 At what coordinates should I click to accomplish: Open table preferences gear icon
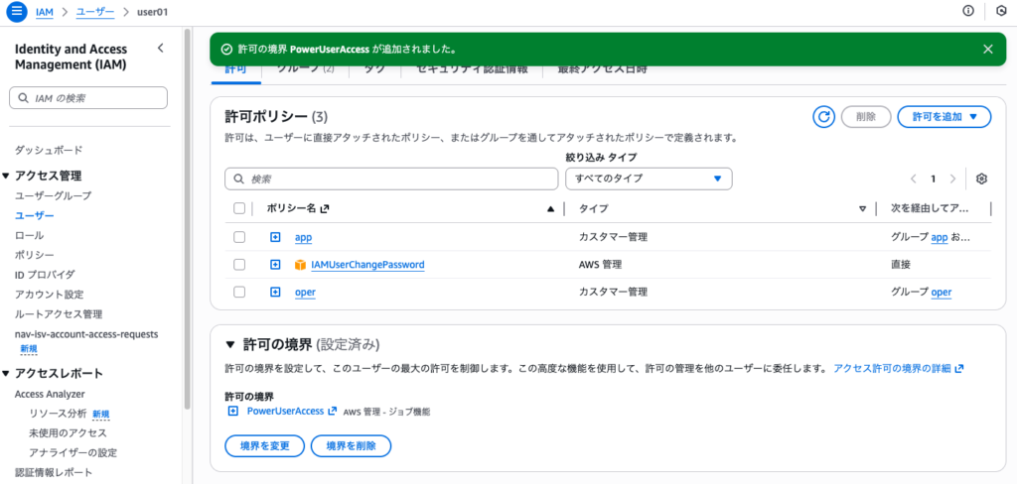click(981, 179)
